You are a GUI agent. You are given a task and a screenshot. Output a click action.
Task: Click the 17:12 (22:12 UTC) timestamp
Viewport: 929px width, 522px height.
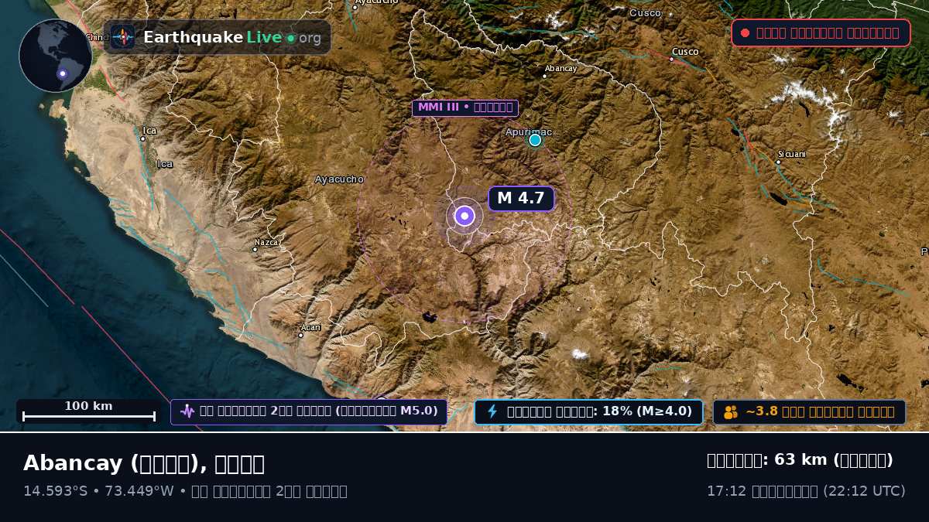pos(806,491)
